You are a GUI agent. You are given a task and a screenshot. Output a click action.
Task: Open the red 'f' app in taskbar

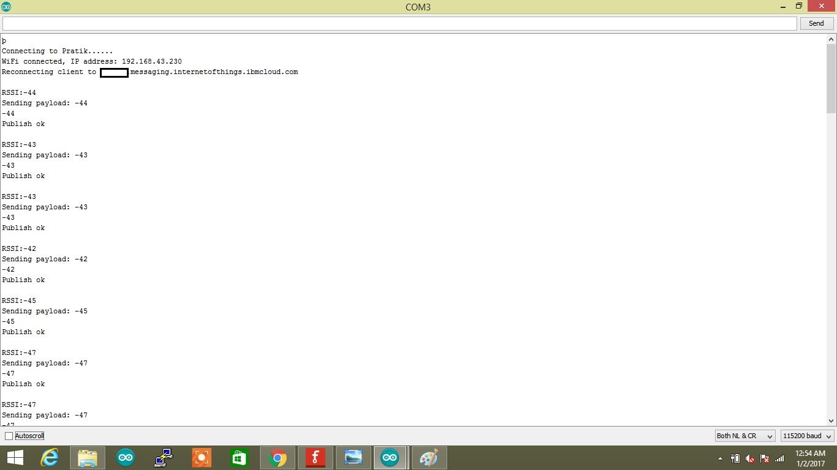(316, 458)
